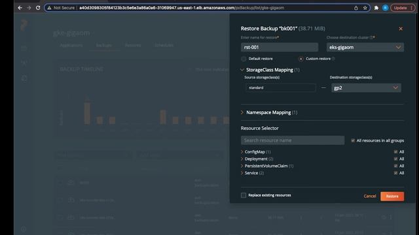Click the browser Update button
This screenshot has height=235, width=419.
coord(402,8)
